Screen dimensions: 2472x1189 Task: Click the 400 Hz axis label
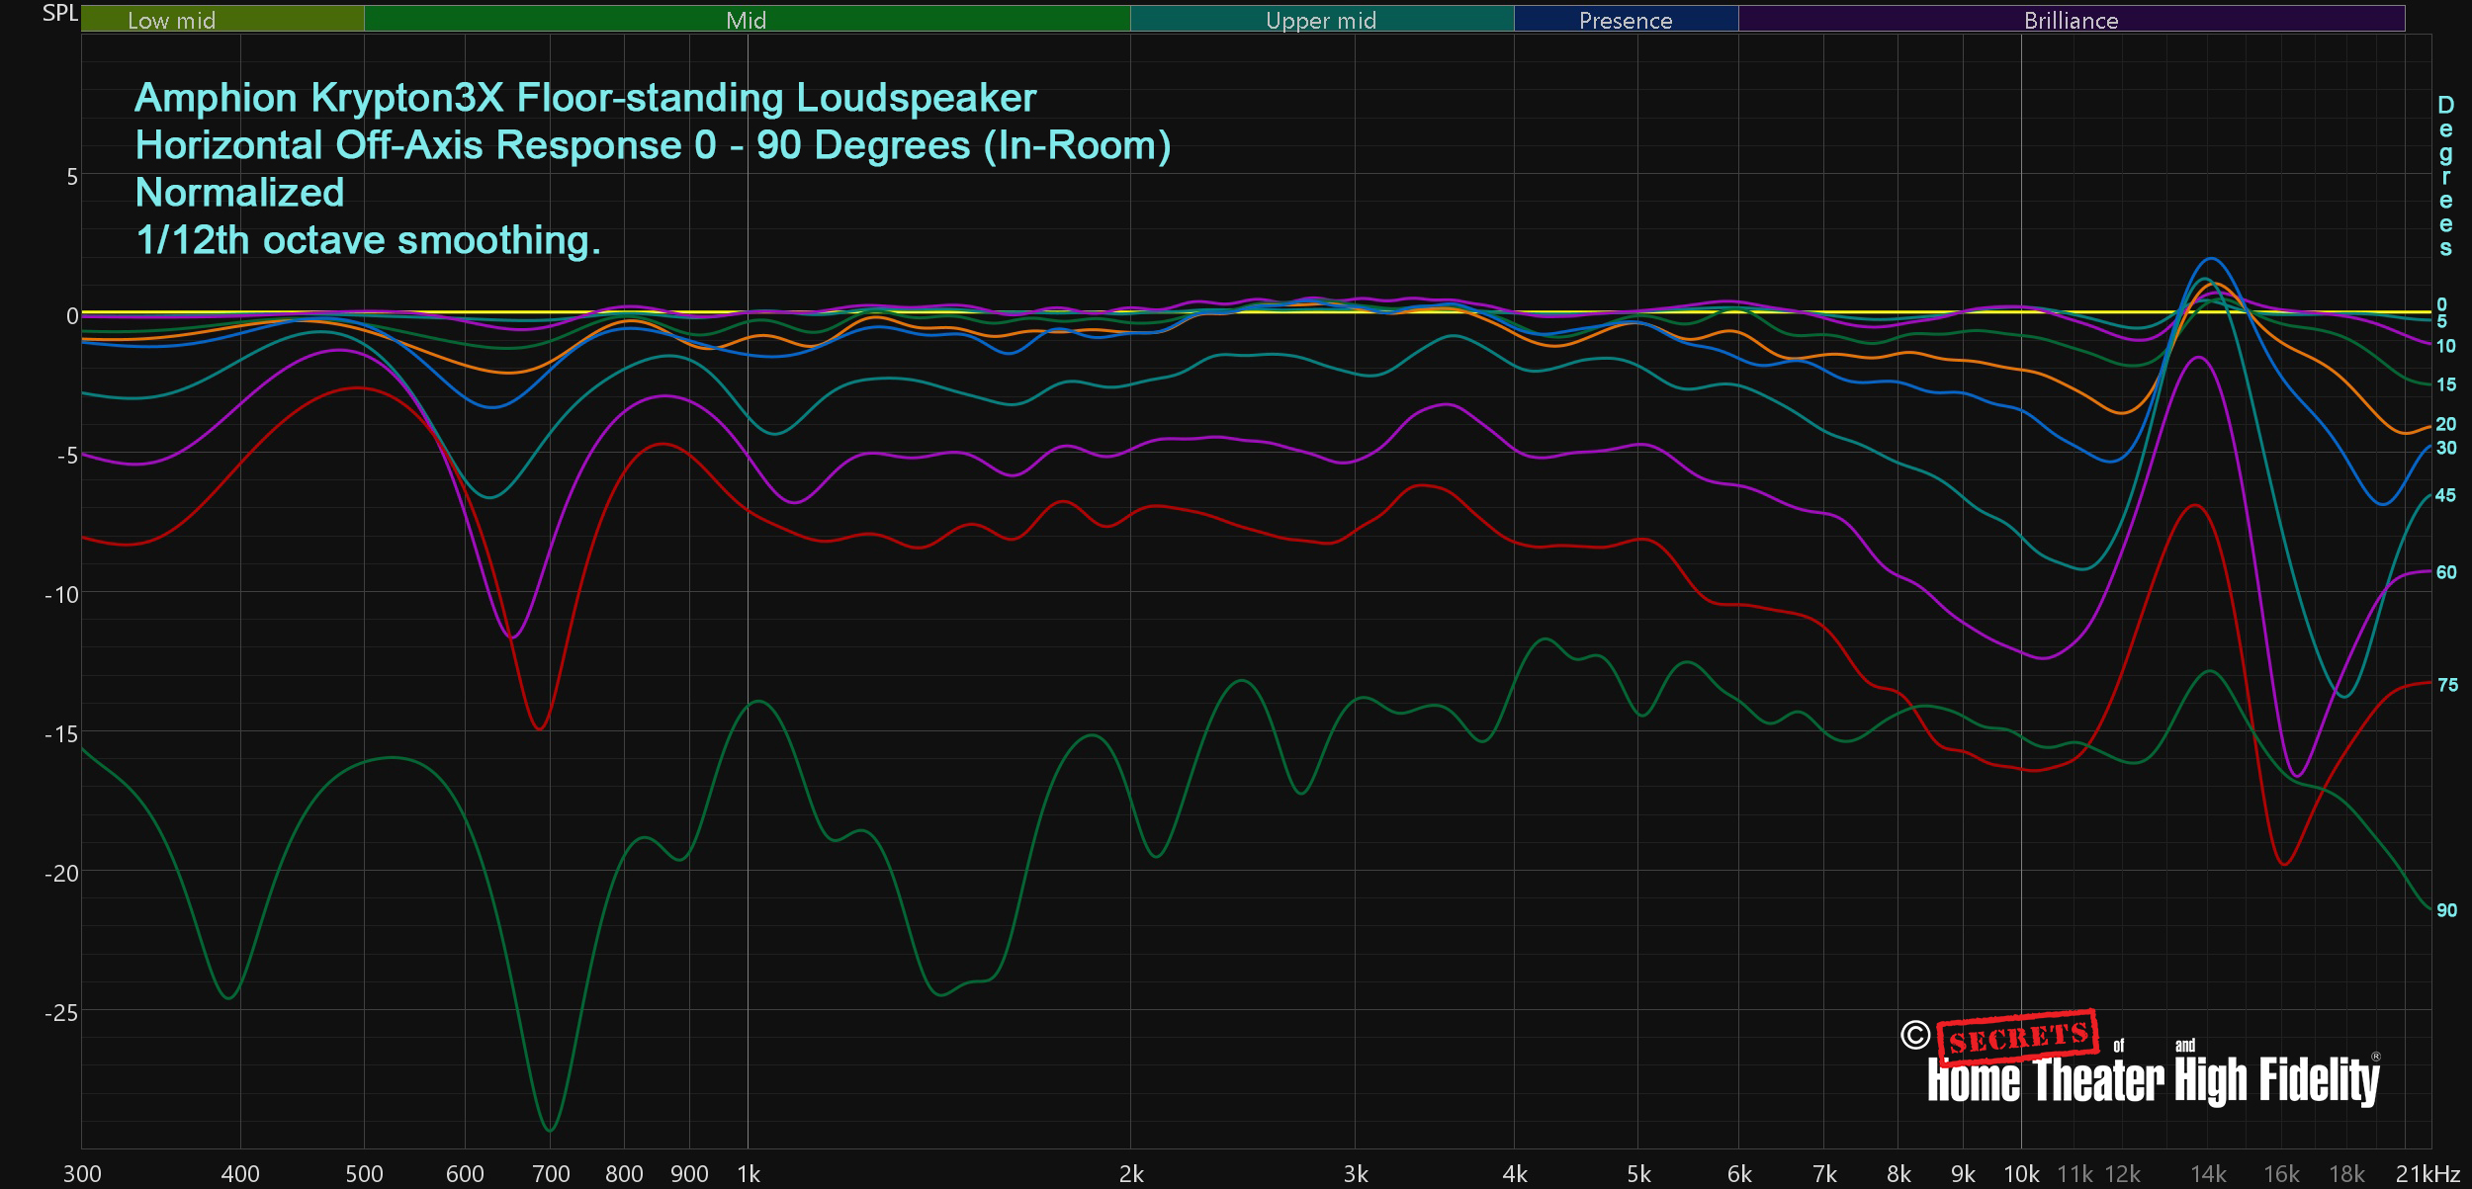[240, 1174]
